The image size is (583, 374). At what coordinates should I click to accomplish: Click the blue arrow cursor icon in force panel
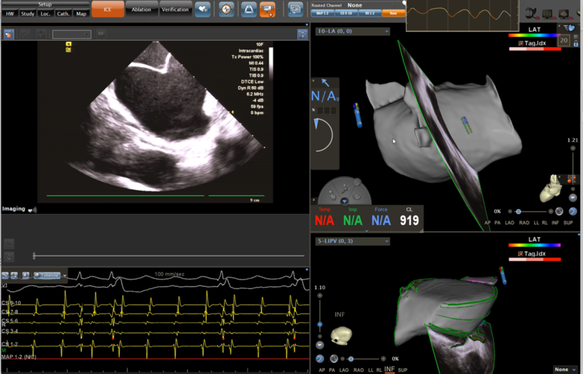[x=325, y=83]
